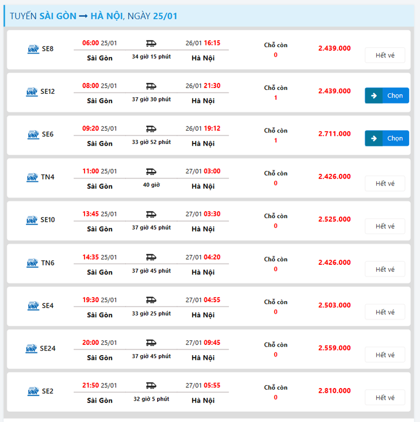The width and height of the screenshot is (420, 422).
Task: Click the train icon in SE10 row
Action: [x=151, y=215]
